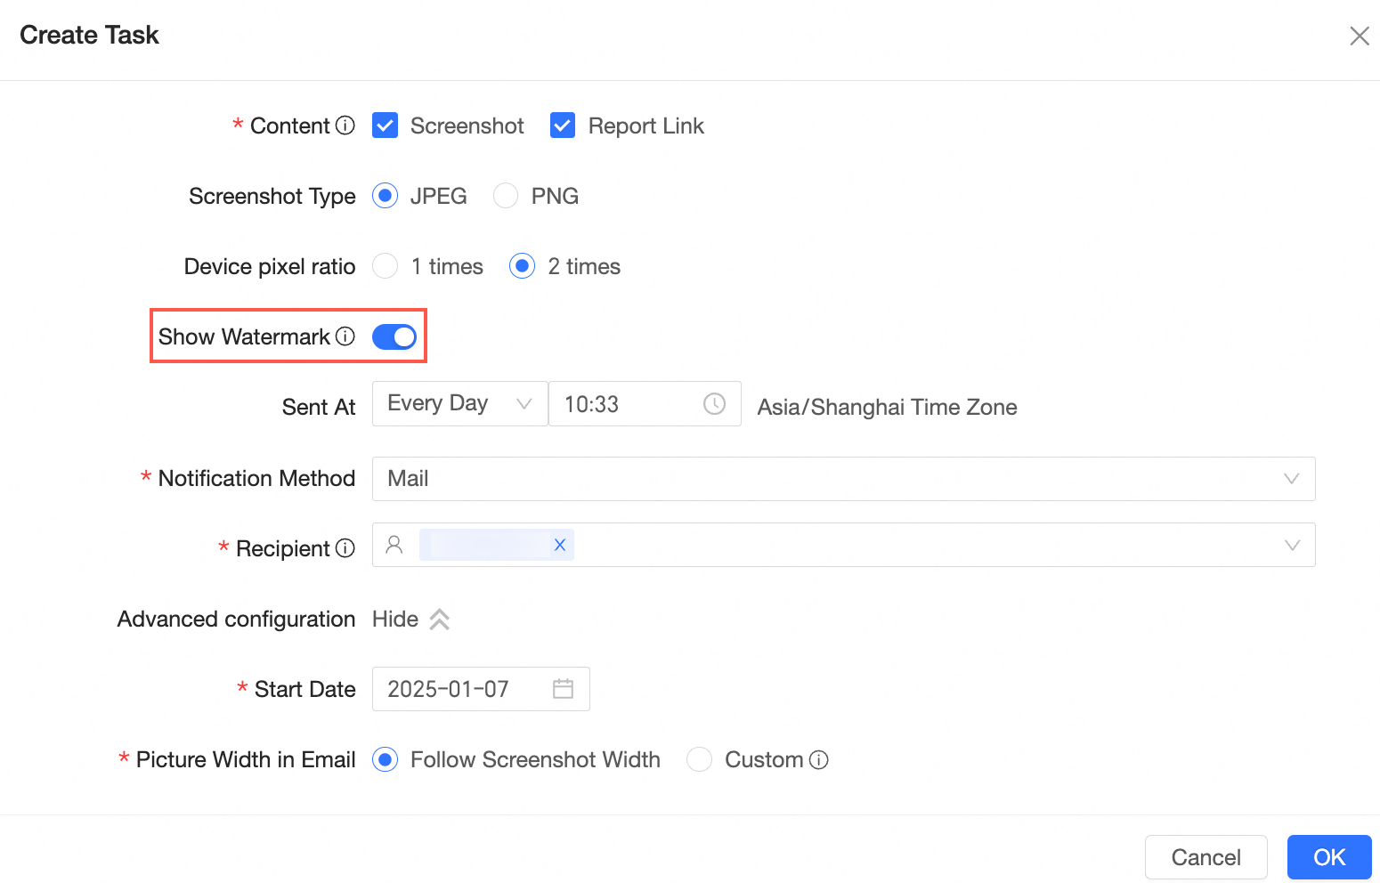This screenshot has width=1380, height=883.
Task: Remove the selected recipient tag
Action: point(560,545)
